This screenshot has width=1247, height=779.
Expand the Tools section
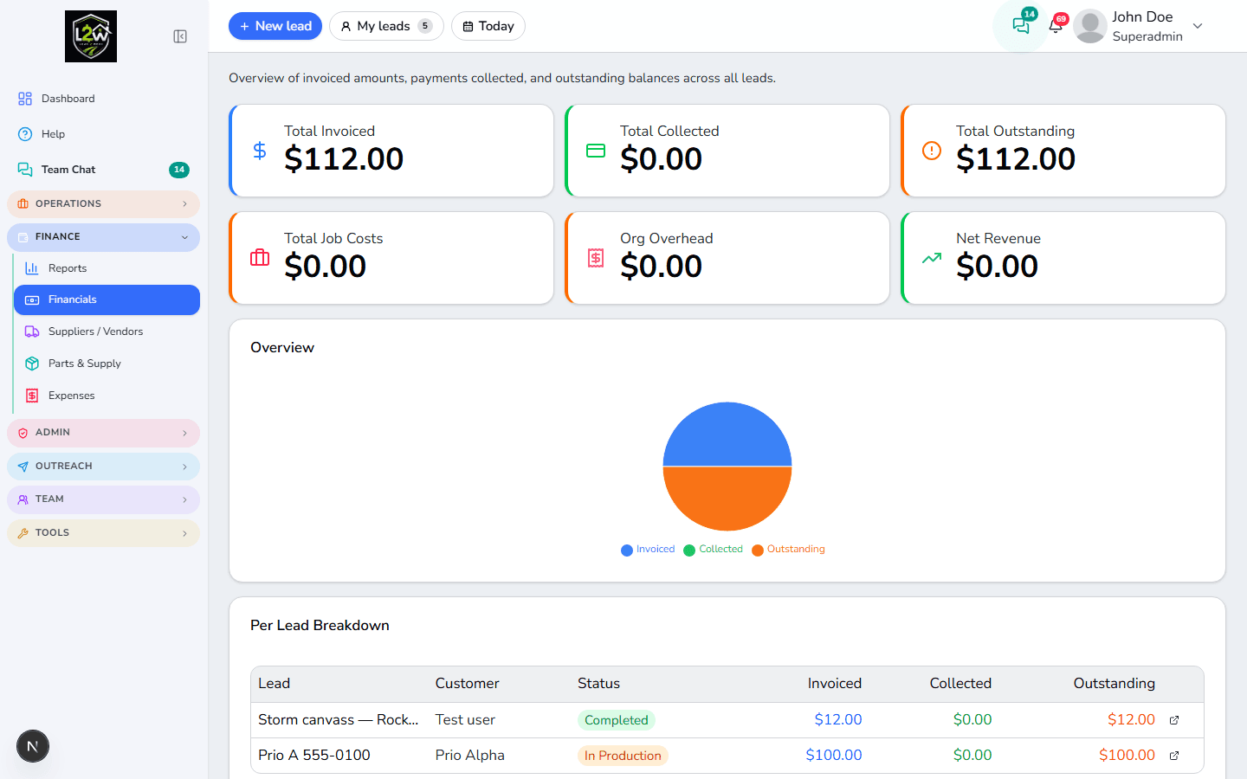103,533
